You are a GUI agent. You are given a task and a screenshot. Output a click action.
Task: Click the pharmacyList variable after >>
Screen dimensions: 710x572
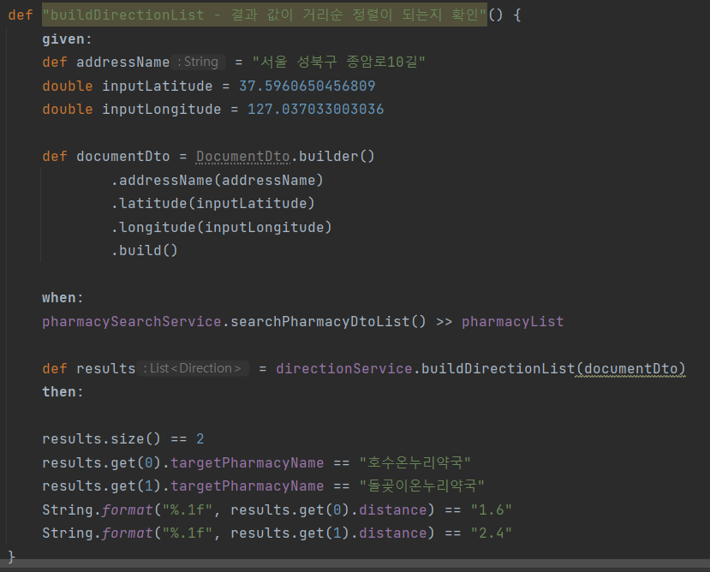click(x=512, y=322)
